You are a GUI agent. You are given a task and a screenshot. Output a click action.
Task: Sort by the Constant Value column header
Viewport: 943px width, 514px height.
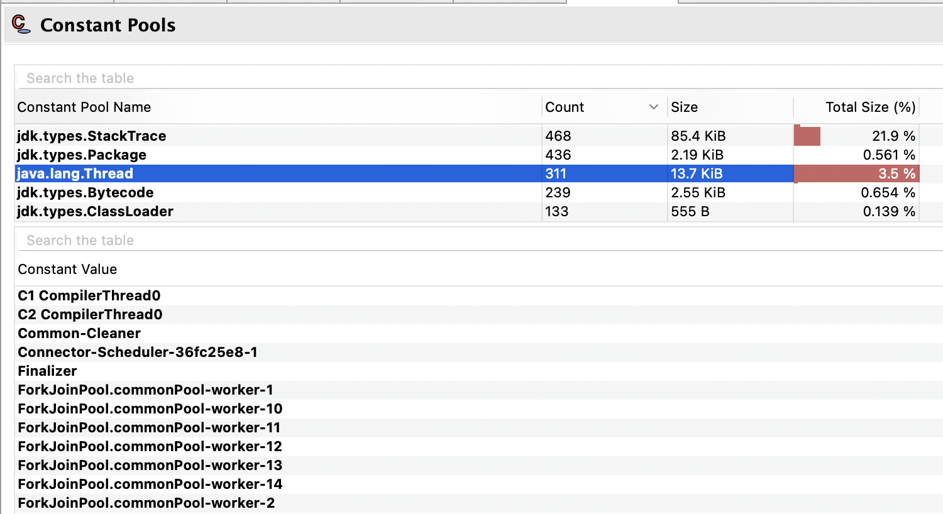click(x=67, y=269)
